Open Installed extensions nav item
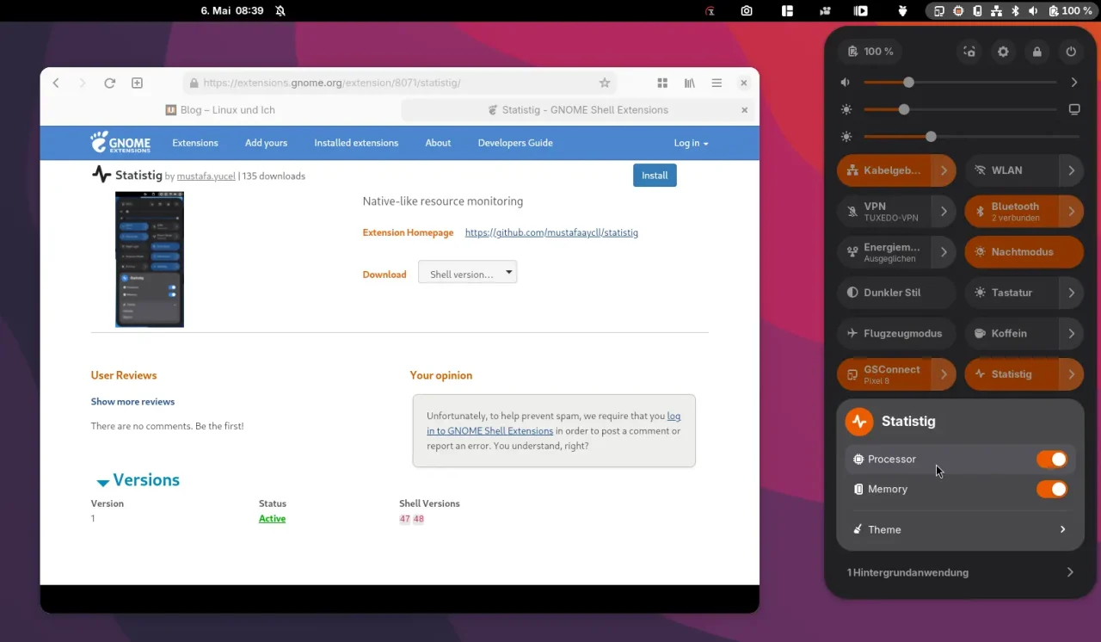 pyautogui.click(x=356, y=143)
